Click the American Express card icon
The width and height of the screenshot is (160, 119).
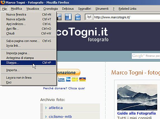[68, 79]
